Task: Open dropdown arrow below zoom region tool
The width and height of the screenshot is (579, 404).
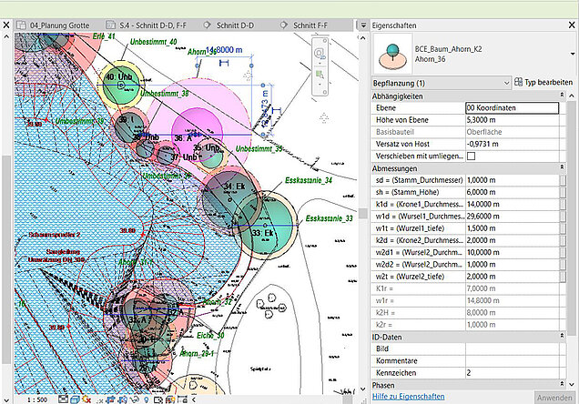Action: click(x=320, y=85)
